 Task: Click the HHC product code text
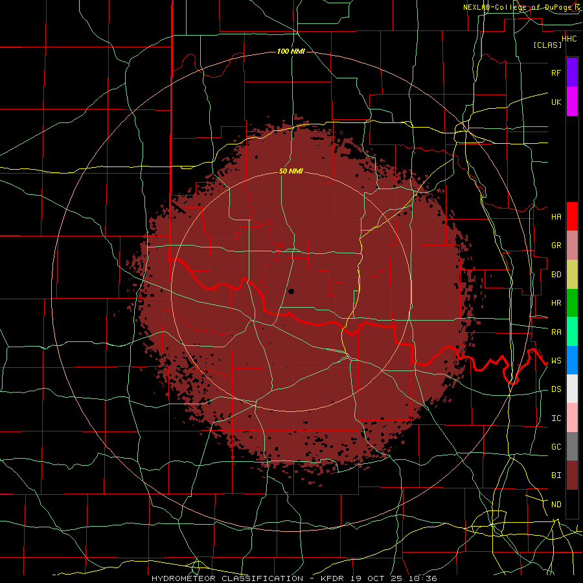pyautogui.click(x=569, y=39)
